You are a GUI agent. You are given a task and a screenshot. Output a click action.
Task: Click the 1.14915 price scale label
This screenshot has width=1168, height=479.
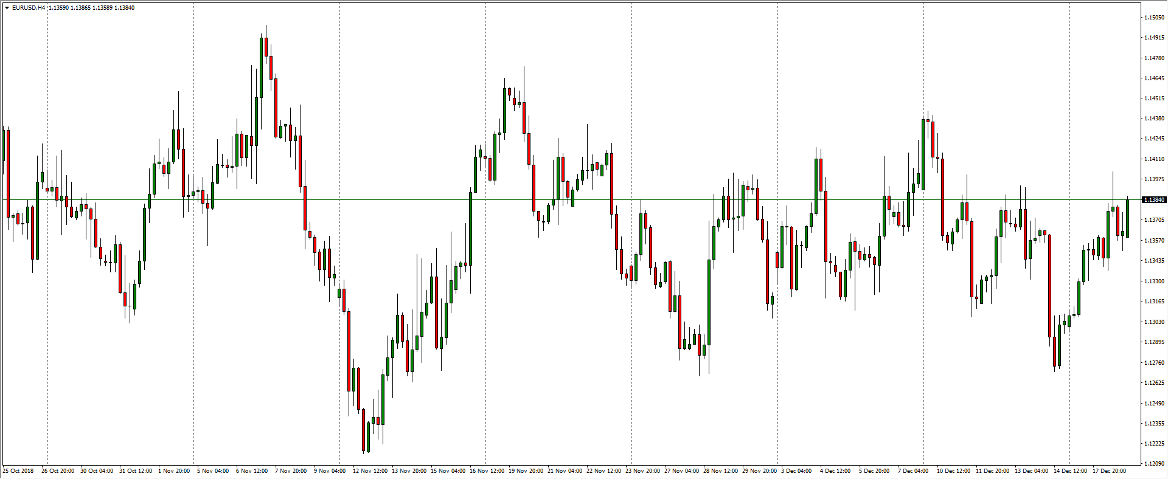point(1154,38)
